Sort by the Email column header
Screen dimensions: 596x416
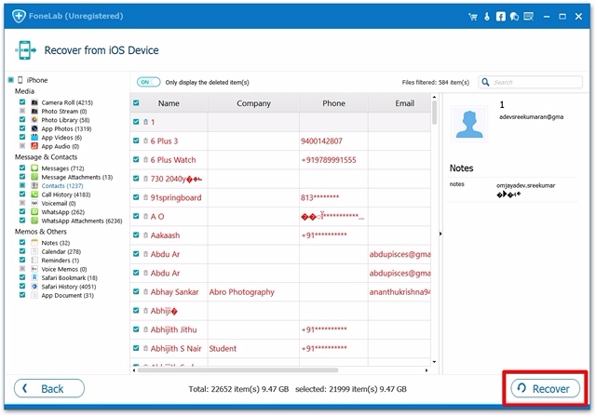404,103
